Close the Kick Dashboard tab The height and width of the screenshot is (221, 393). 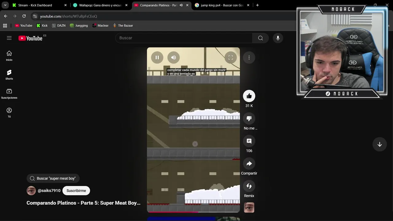click(65, 5)
